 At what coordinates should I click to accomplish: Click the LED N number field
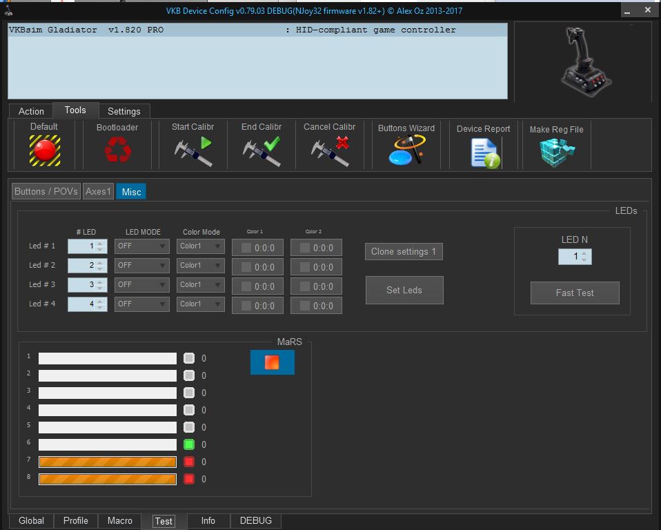click(x=570, y=257)
